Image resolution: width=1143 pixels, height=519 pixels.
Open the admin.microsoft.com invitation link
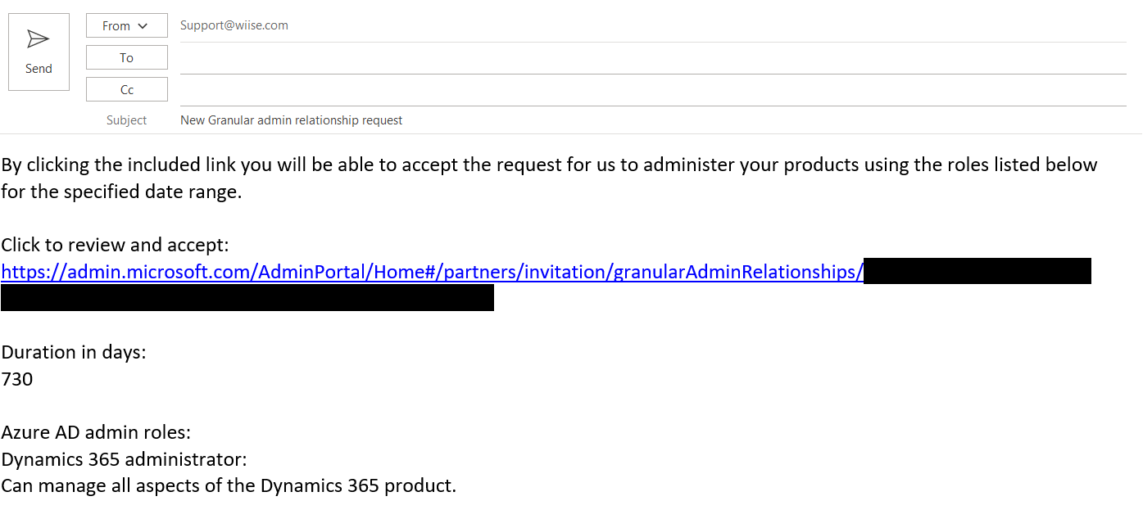(432, 272)
